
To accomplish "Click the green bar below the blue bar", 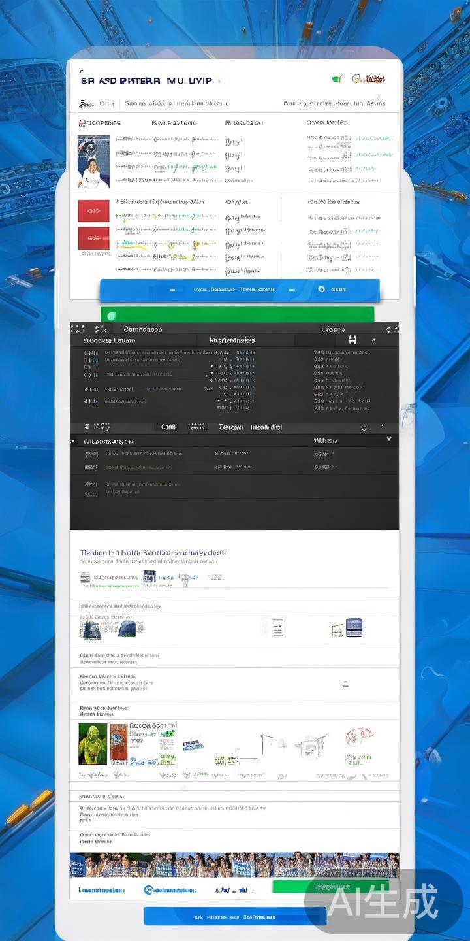I will point(238,315).
